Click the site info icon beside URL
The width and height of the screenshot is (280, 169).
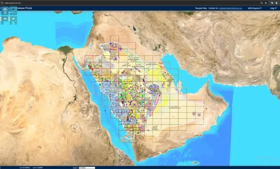tap(3, 3)
